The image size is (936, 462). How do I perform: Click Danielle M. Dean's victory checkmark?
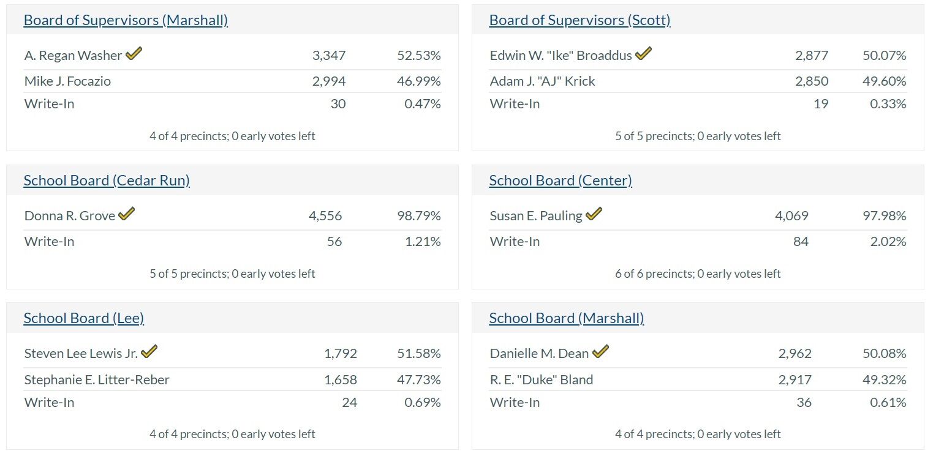(602, 351)
